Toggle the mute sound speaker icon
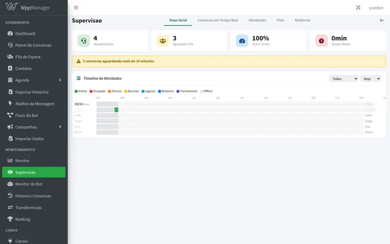The height and width of the screenshot is (244, 390). 382,20
